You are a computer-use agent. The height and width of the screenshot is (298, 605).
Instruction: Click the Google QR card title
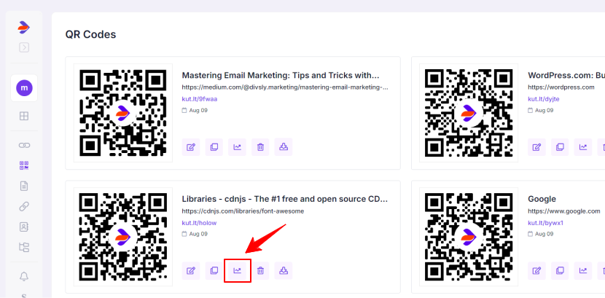(542, 199)
